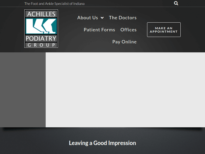Open the About Us submenu options
Viewport: 205px width, 154px height.
[x=88, y=18]
